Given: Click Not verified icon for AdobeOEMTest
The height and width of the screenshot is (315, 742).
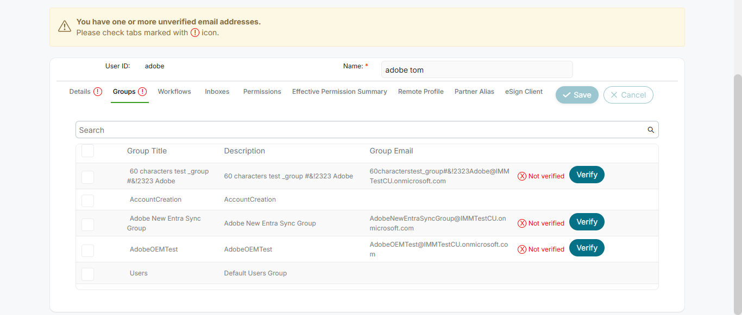Looking at the screenshot, I should click(522, 249).
